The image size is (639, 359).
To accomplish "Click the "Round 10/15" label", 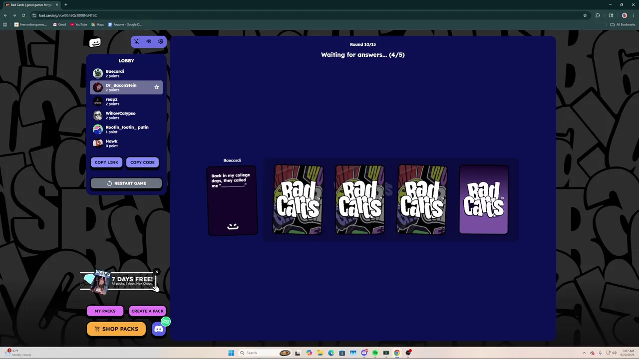I will coord(363,44).
